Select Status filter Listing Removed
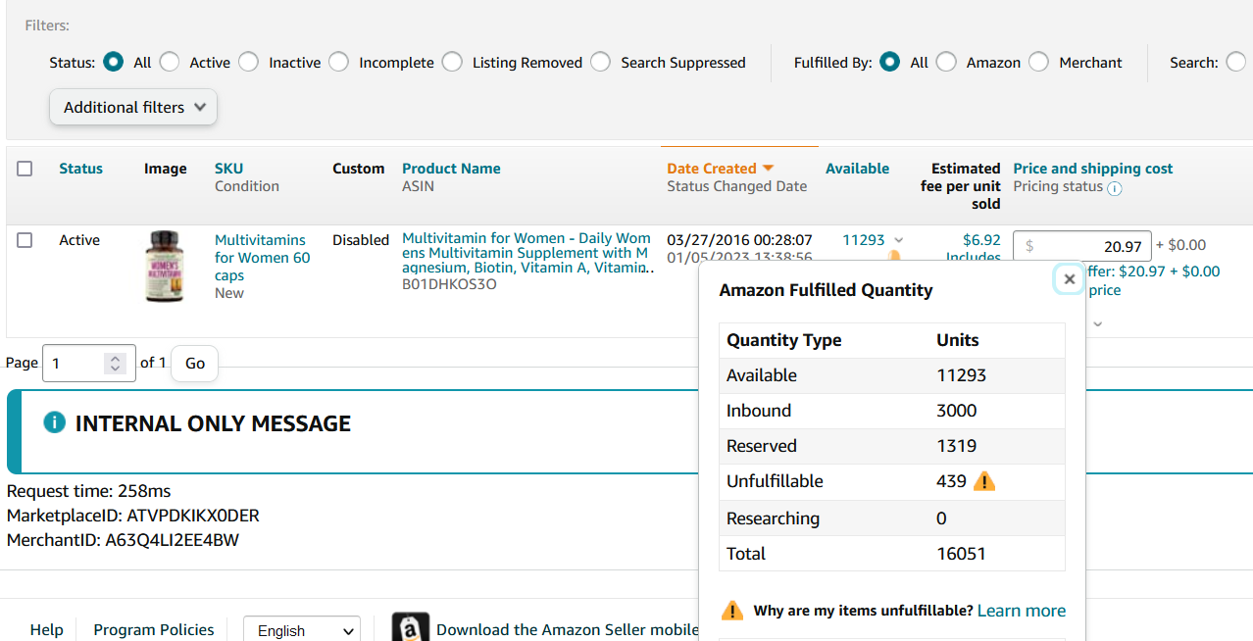Image resolution: width=1253 pixels, height=641 pixels. tap(452, 62)
